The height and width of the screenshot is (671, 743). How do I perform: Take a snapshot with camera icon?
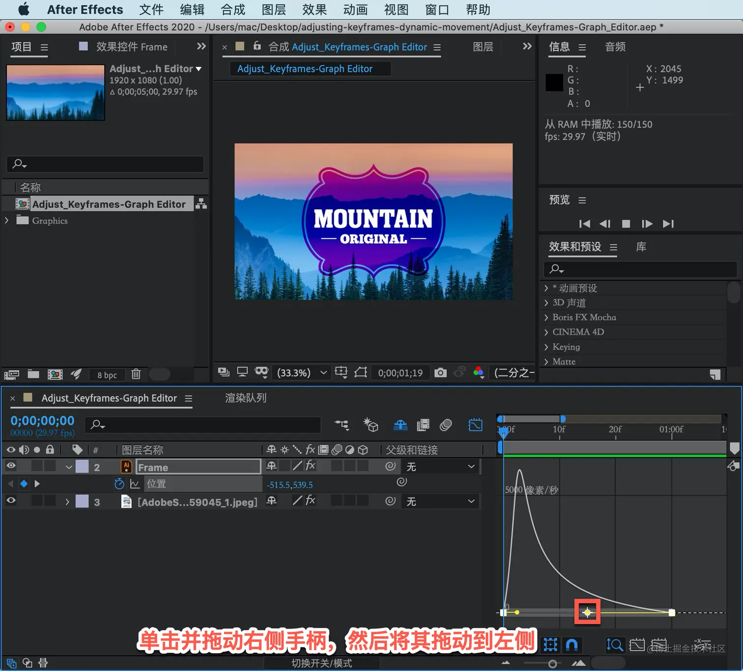[441, 373]
